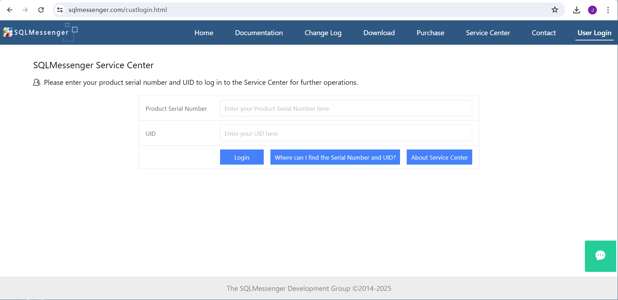This screenshot has height=300, width=618.
Task: Click into the UID input field
Action: (346, 133)
